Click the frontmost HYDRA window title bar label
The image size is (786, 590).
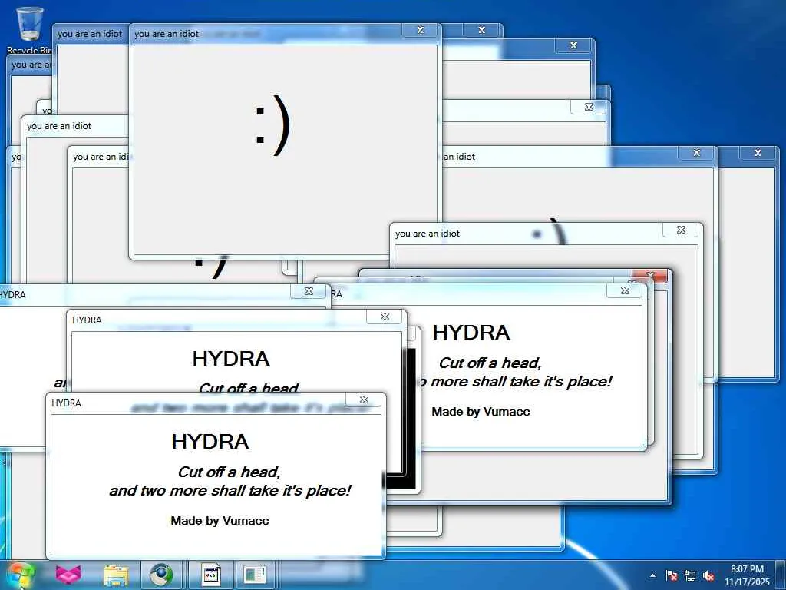pos(66,403)
